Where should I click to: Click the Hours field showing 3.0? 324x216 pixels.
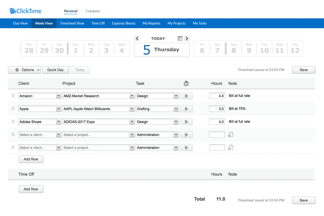(217, 108)
